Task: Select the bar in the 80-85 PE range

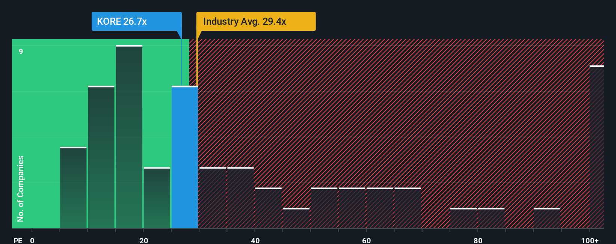Action: click(491, 218)
